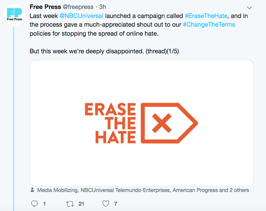The width and height of the screenshot is (266, 211).
Task: Click the reply speech bubble icon
Action: 34,204
